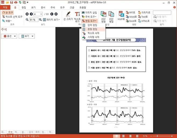
Task: Click the zoom slider minus button
Action: coord(151,136)
